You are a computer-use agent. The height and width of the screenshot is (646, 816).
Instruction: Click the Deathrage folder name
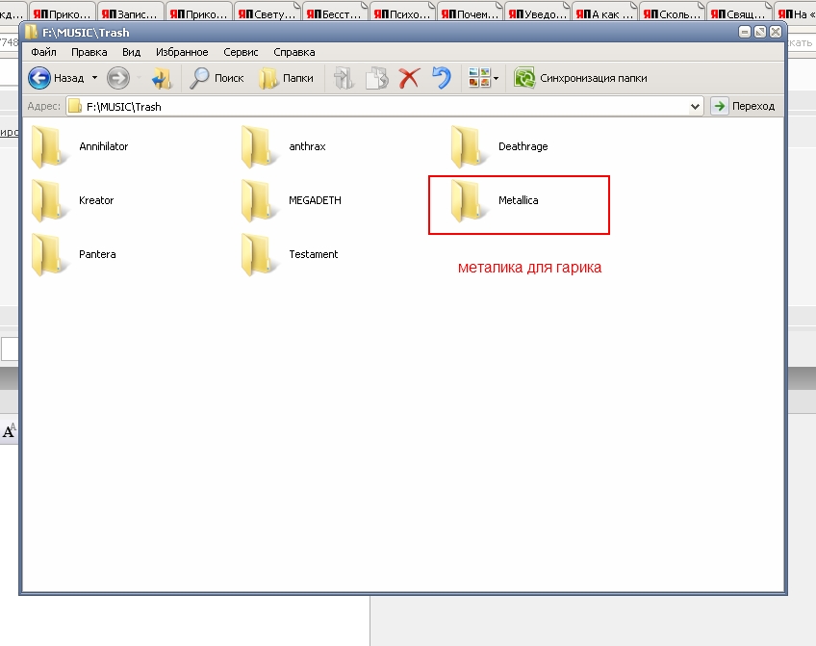click(523, 146)
